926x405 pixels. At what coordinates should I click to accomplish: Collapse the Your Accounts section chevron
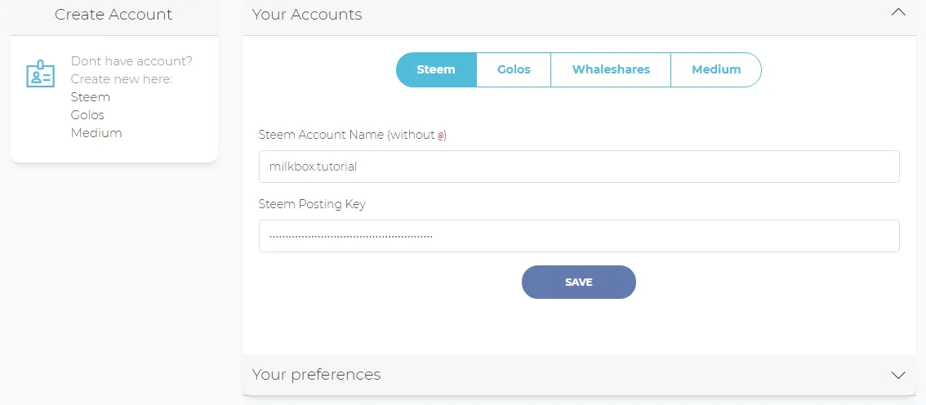click(x=897, y=14)
